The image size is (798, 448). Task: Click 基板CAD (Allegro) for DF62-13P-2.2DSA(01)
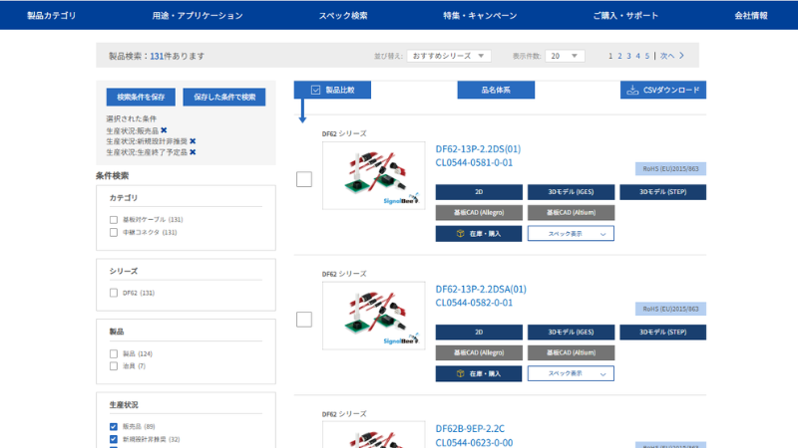[479, 352]
